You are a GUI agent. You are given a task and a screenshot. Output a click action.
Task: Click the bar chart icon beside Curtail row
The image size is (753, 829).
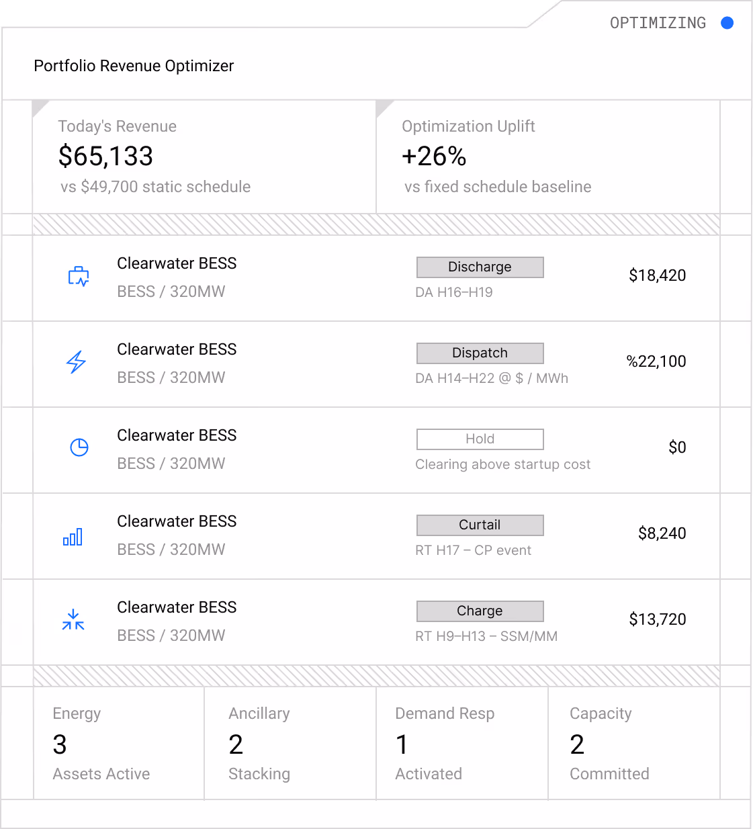tap(73, 537)
